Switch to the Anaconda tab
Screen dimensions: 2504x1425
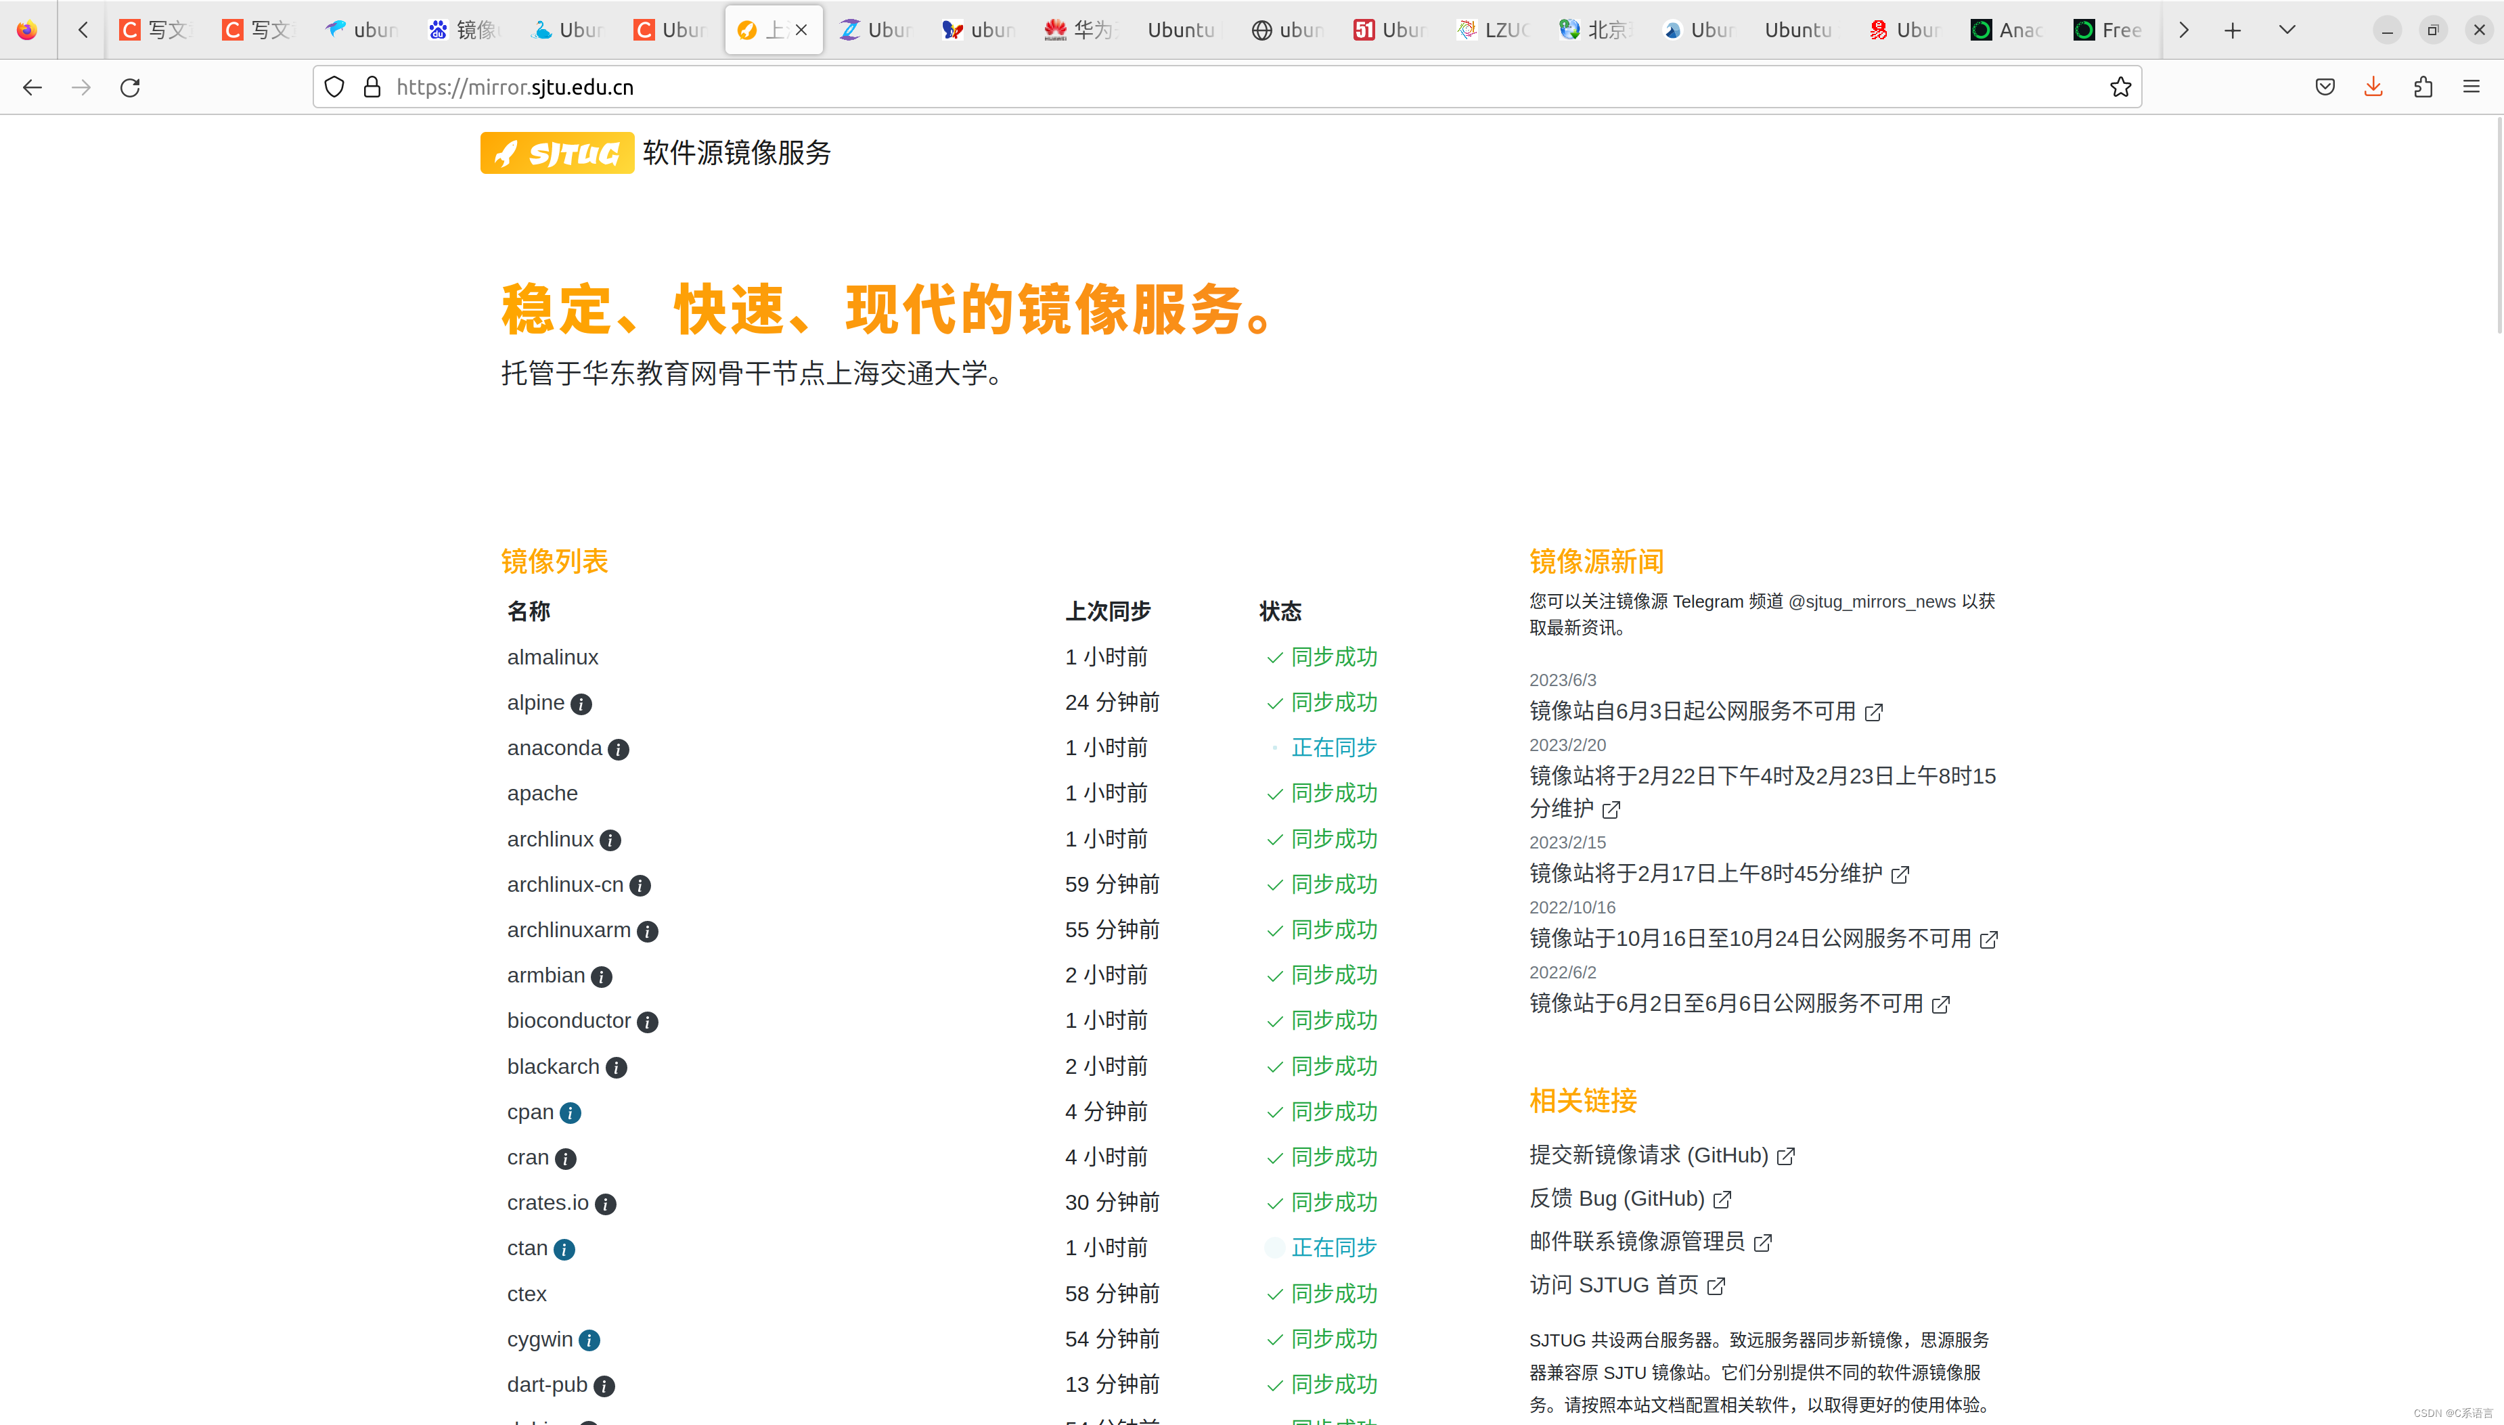2007,30
